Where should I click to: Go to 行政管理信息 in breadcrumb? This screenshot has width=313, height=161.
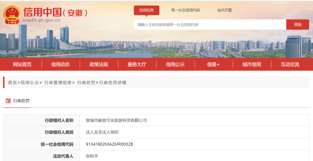tap(58, 82)
